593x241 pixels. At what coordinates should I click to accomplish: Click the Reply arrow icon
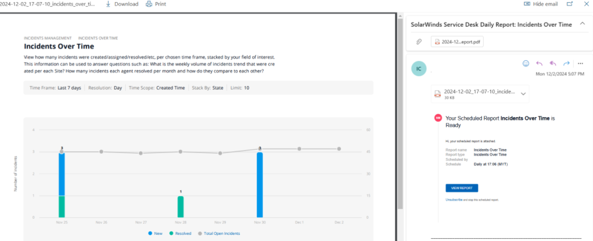(x=539, y=63)
